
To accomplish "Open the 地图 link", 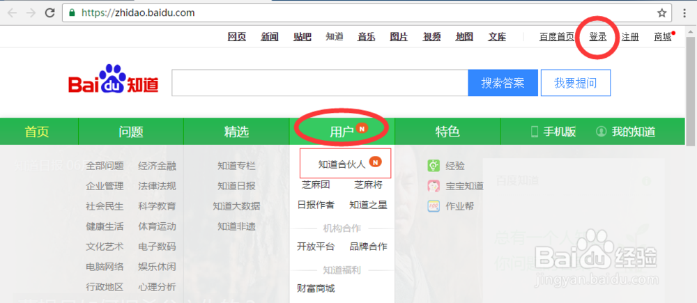I will [x=464, y=37].
